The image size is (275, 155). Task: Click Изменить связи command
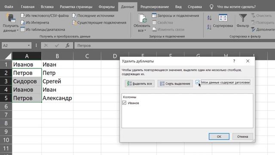(x=168, y=29)
